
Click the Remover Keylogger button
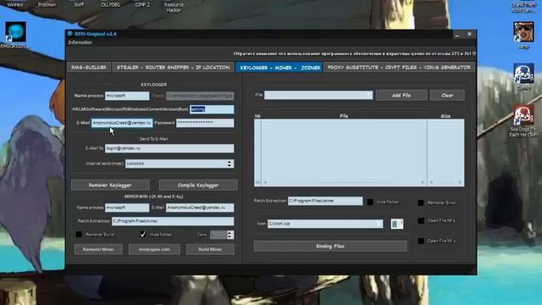pos(110,185)
